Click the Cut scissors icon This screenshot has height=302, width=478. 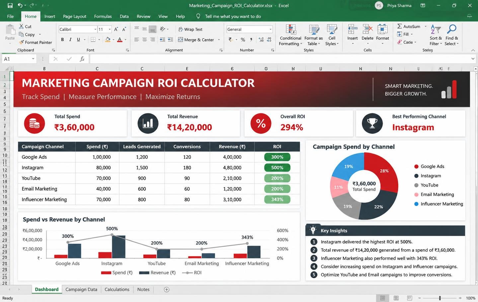pos(21,26)
